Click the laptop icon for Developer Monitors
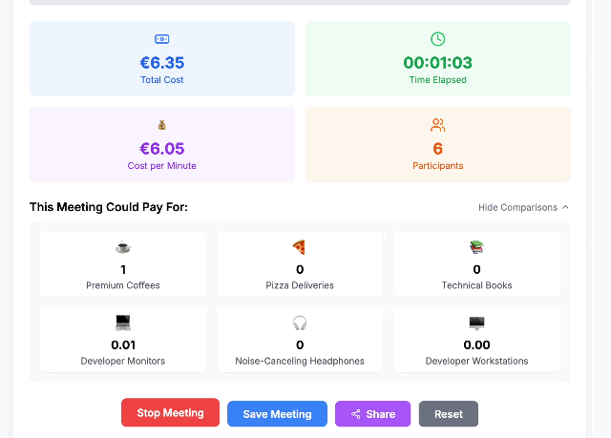611x438 pixels. 123,323
